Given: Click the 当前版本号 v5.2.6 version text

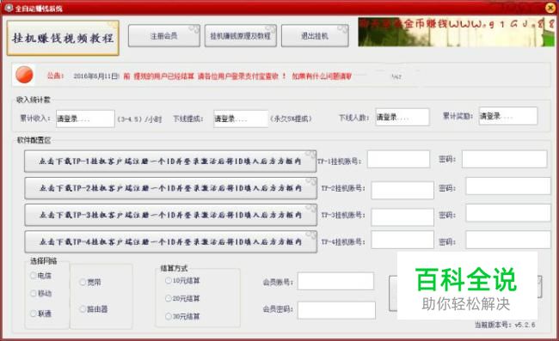Looking at the screenshot, I should [x=505, y=325].
